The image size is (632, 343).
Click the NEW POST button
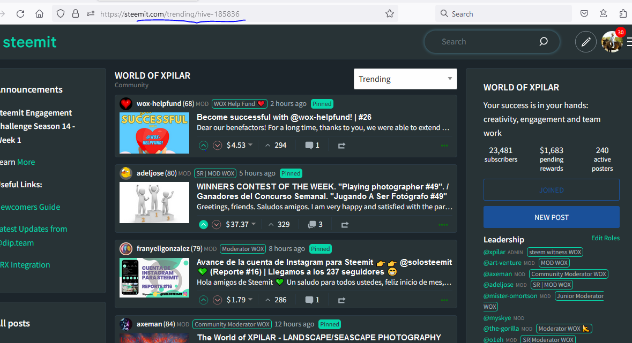[x=552, y=217]
